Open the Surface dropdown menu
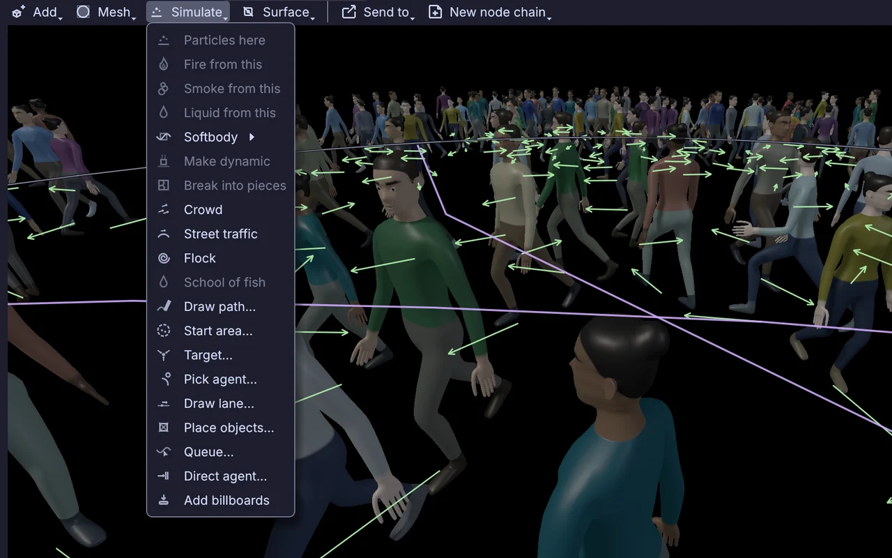Screen dimensions: 892x558 point(279,12)
